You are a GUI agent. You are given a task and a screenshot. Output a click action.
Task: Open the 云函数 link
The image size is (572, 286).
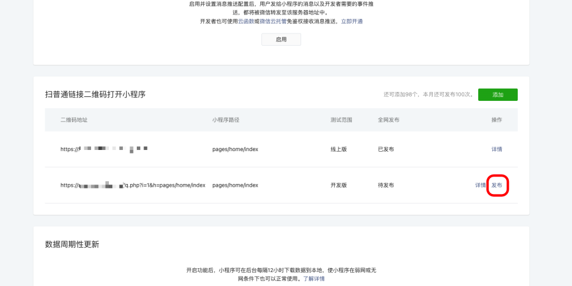point(246,21)
